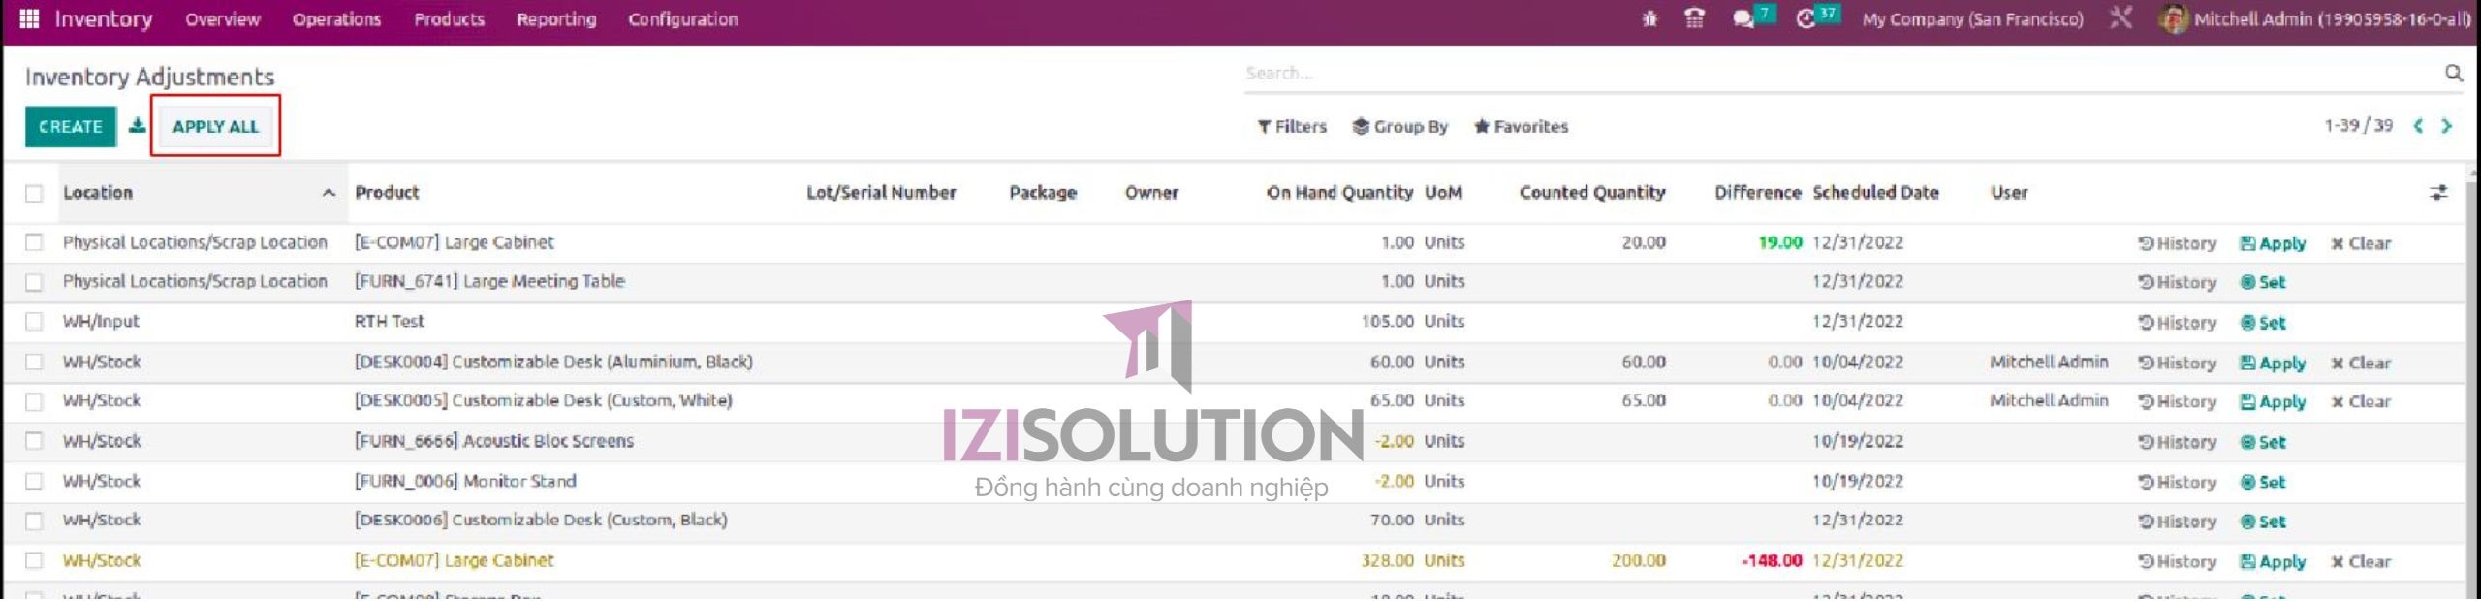Open the Reporting menu

(556, 18)
